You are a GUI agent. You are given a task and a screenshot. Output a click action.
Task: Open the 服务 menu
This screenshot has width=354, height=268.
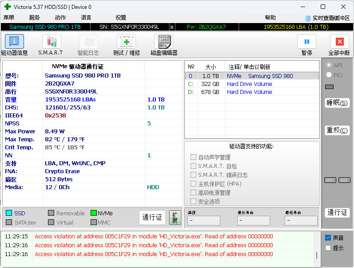tap(35, 18)
